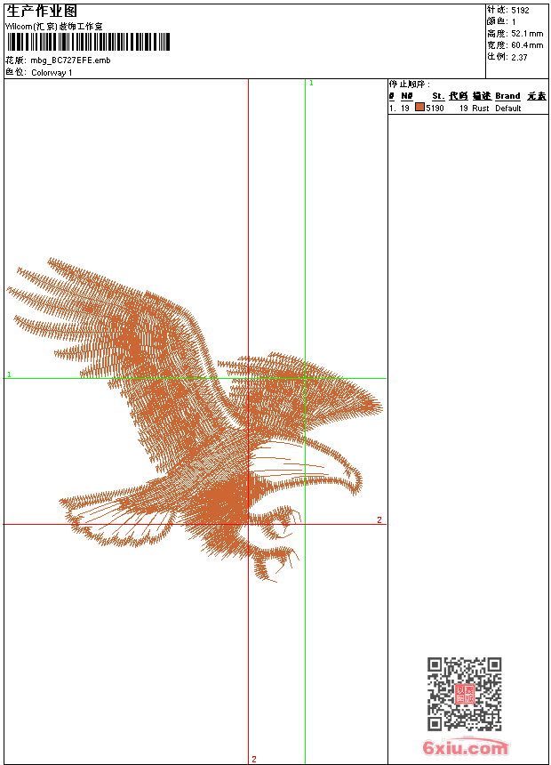Click the QR code image
The image size is (551, 765).
coord(465,694)
